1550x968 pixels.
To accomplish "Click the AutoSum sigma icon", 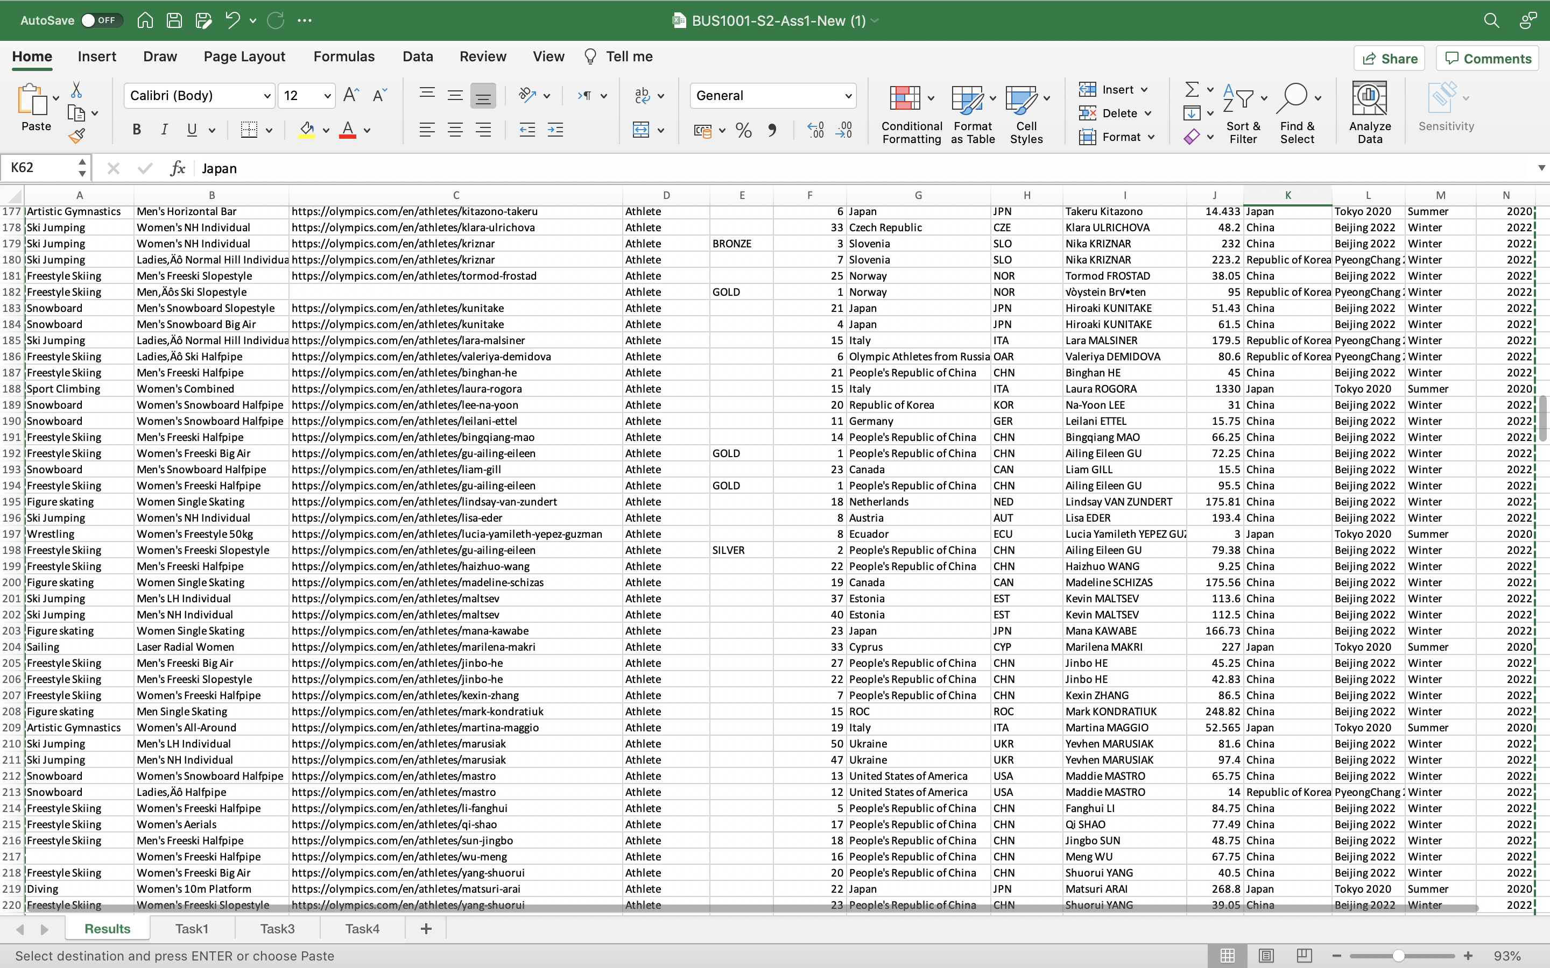I will [x=1192, y=90].
